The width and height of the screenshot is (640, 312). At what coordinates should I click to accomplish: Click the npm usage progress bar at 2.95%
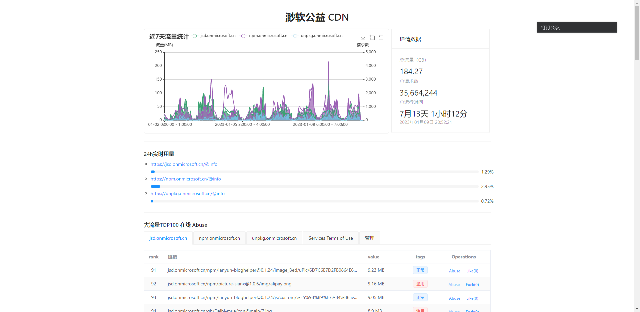314,186
